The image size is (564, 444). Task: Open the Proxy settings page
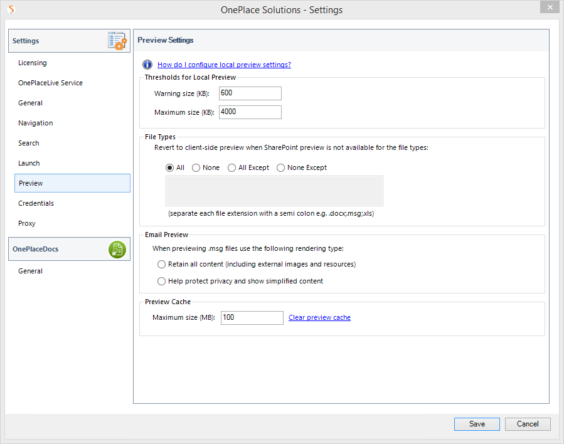pyautogui.click(x=27, y=223)
